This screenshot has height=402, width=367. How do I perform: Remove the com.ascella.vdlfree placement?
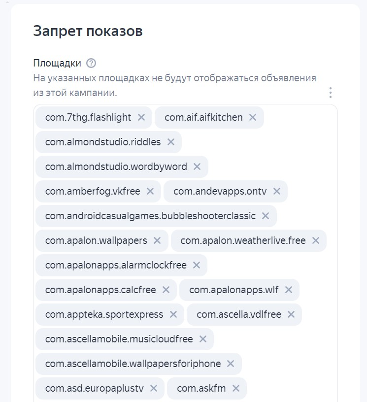point(291,314)
